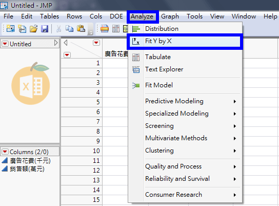Open the Window menu
This screenshot has height=206, width=279.
click(x=244, y=16)
